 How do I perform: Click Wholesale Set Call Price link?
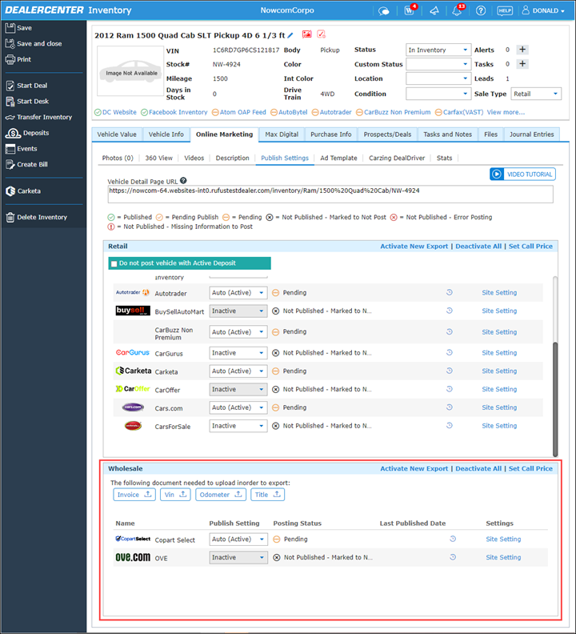[530, 468]
